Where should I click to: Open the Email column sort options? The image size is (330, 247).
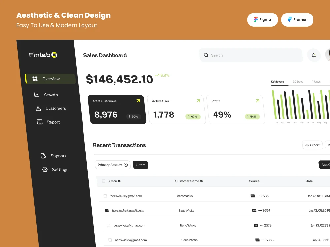point(119,181)
